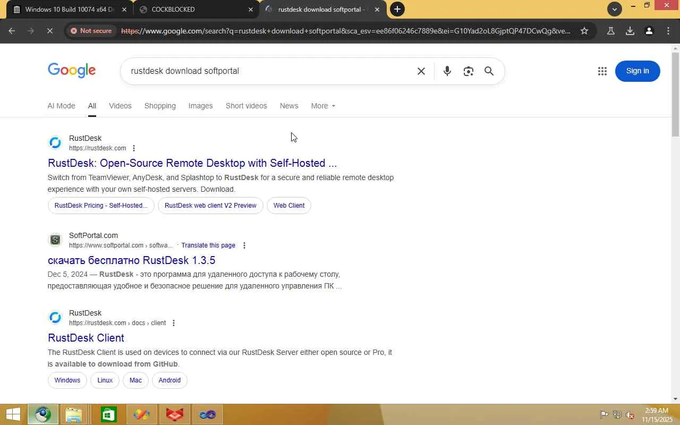Image resolution: width=680 pixels, height=425 pixels.
Task: Sign in to Google
Action: click(x=637, y=71)
